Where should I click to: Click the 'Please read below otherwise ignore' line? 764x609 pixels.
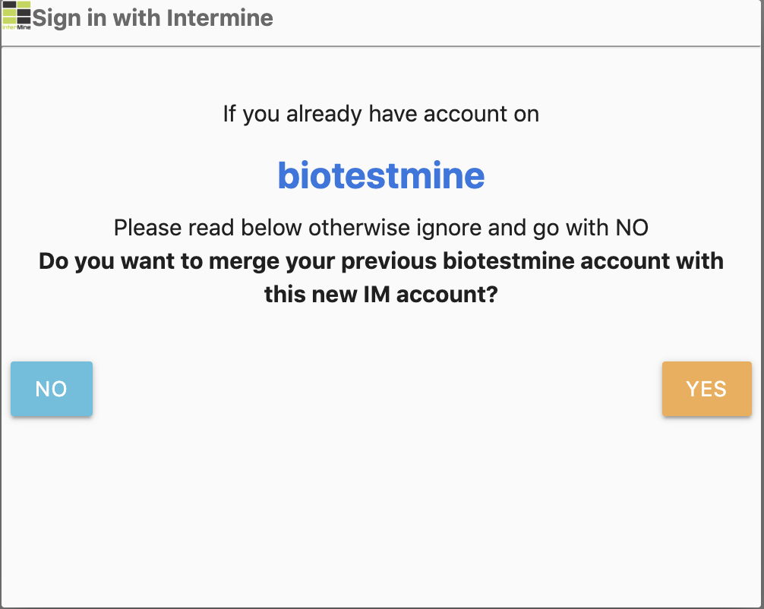[x=381, y=228]
